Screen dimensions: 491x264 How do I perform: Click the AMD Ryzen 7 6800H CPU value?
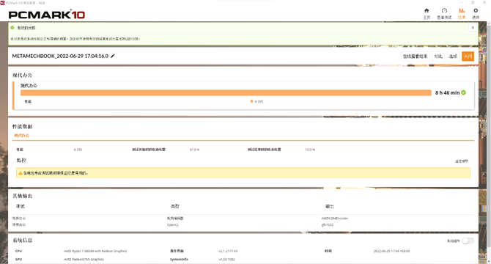(95, 251)
